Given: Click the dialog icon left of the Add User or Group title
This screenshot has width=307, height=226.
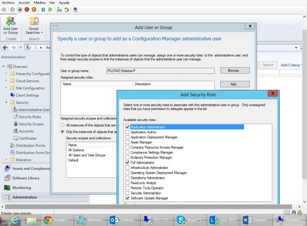Looking at the screenshot, I should pyautogui.click(x=55, y=27).
